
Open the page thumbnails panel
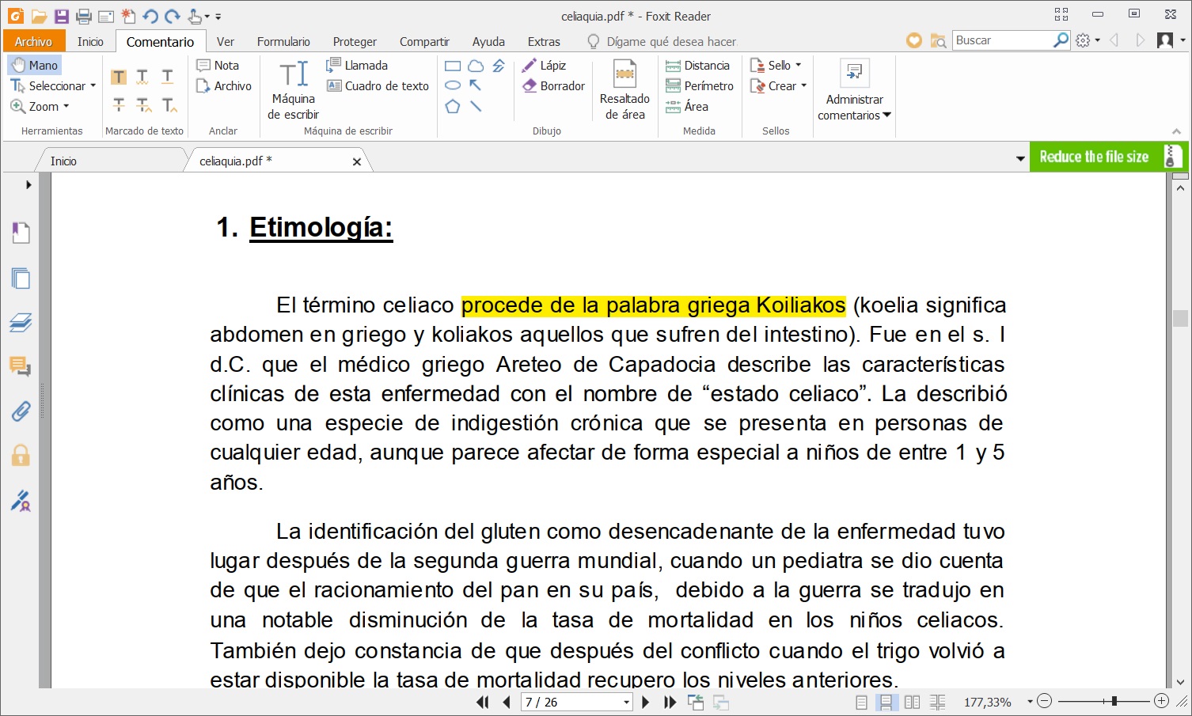click(21, 278)
